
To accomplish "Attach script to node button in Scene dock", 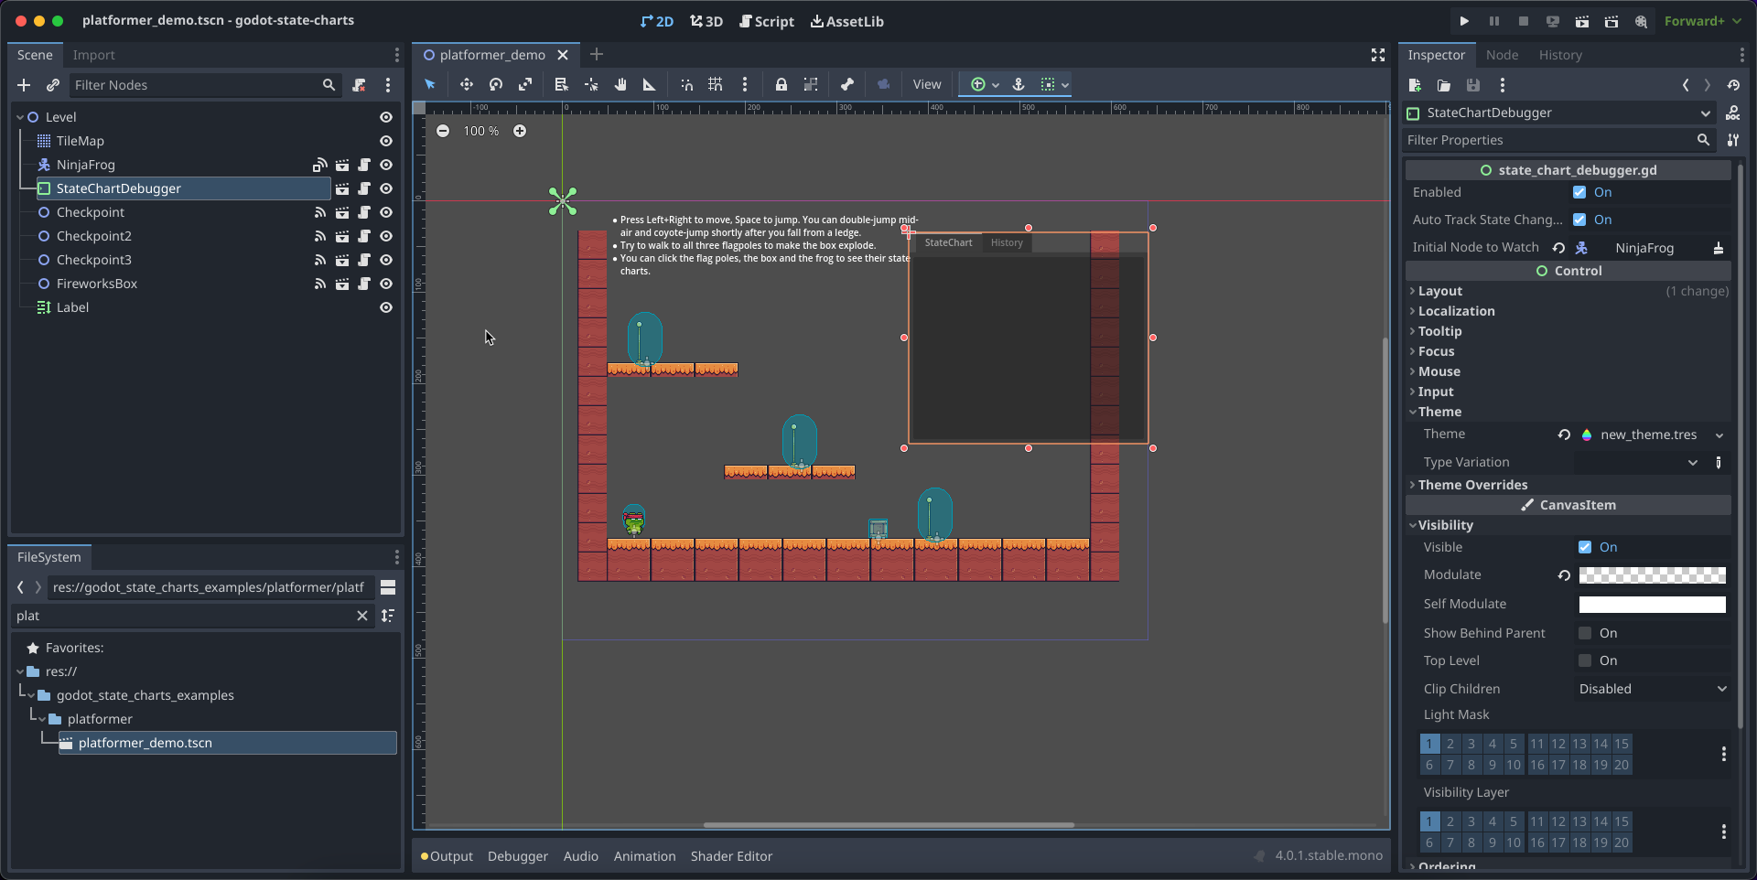I will (359, 85).
